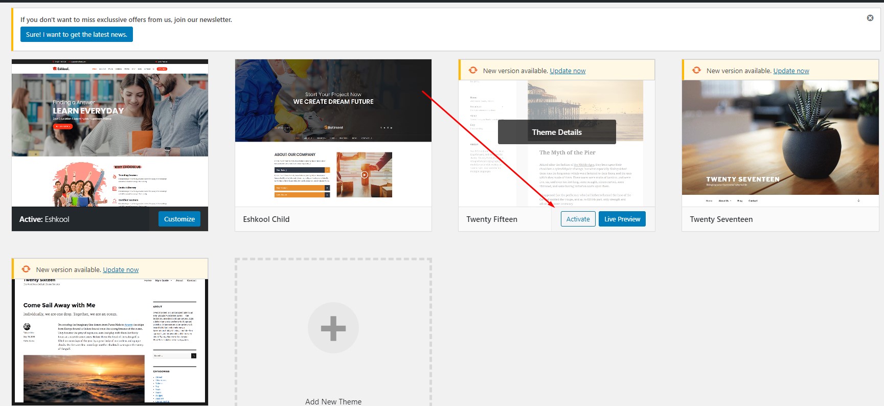Click the newsletter offer message text

(126, 19)
